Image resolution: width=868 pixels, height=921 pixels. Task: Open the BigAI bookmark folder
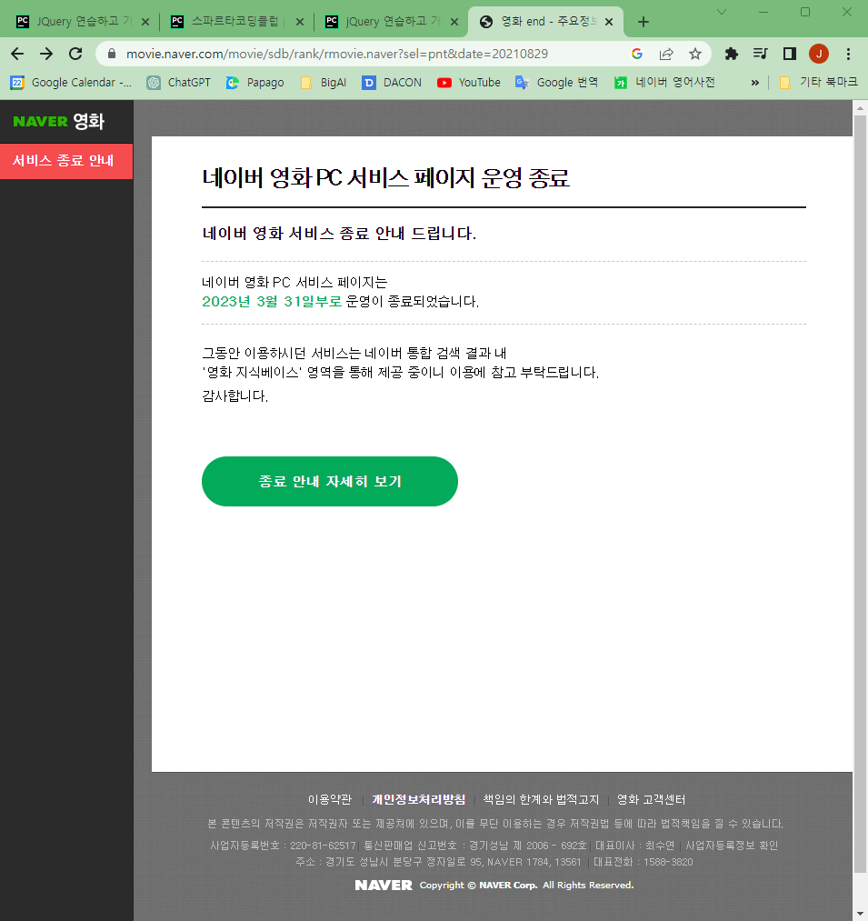(323, 83)
